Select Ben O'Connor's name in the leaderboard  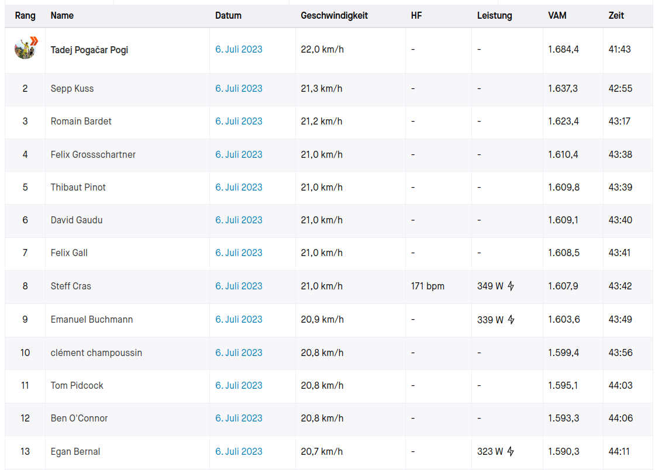(79, 418)
